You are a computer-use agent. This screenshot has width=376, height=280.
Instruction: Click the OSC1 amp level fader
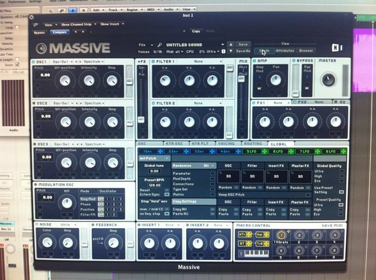tap(129, 81)
